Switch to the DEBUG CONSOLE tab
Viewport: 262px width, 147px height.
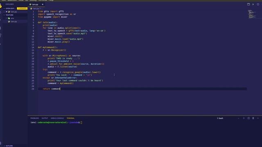coord(57,118)
